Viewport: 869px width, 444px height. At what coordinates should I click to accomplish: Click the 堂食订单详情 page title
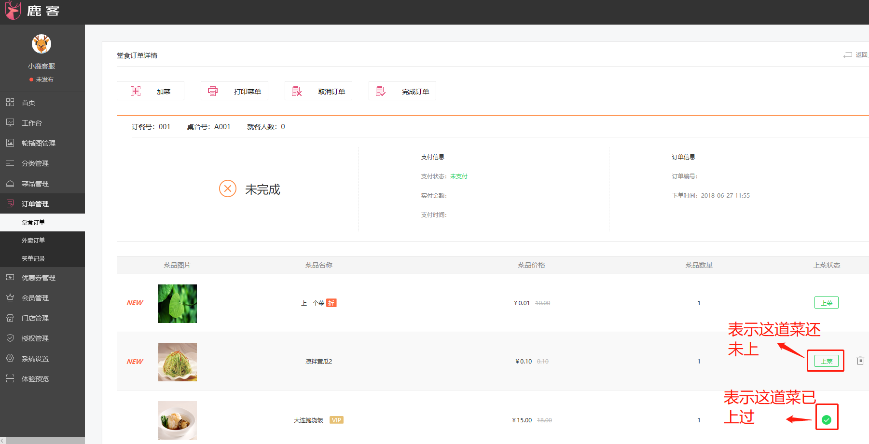pyautogui.click(x=137, y=55)
